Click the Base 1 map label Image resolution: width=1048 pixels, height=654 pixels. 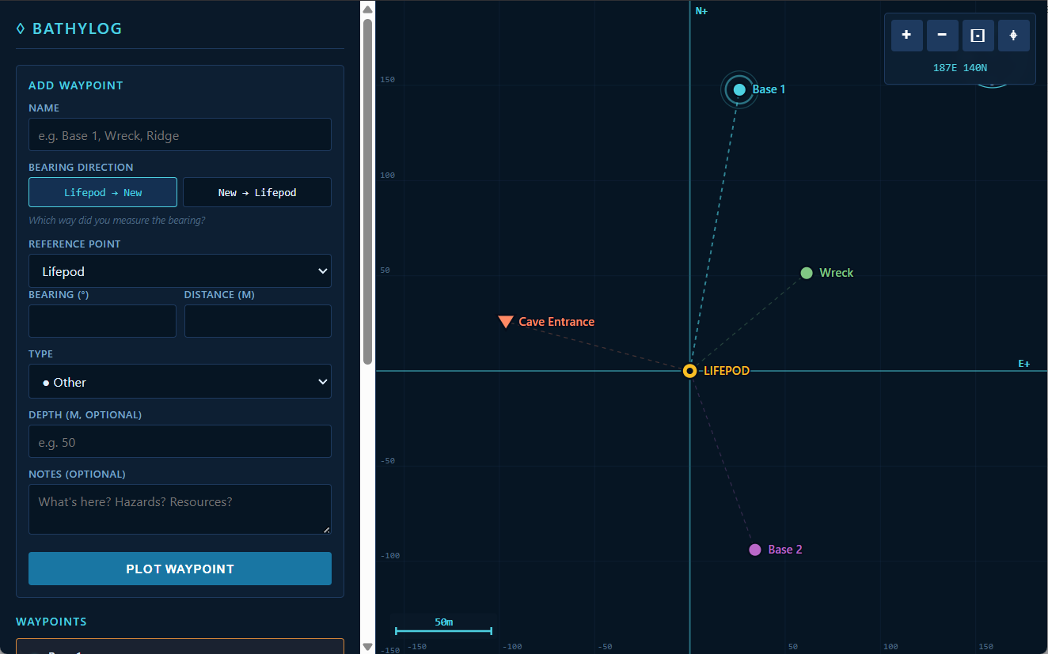pyautogui.click(x=769, y=89)
